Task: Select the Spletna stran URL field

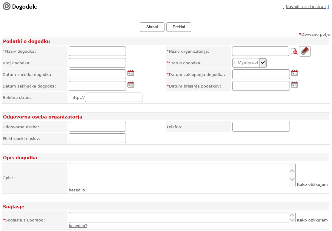Action: click(x=113, y=97)
